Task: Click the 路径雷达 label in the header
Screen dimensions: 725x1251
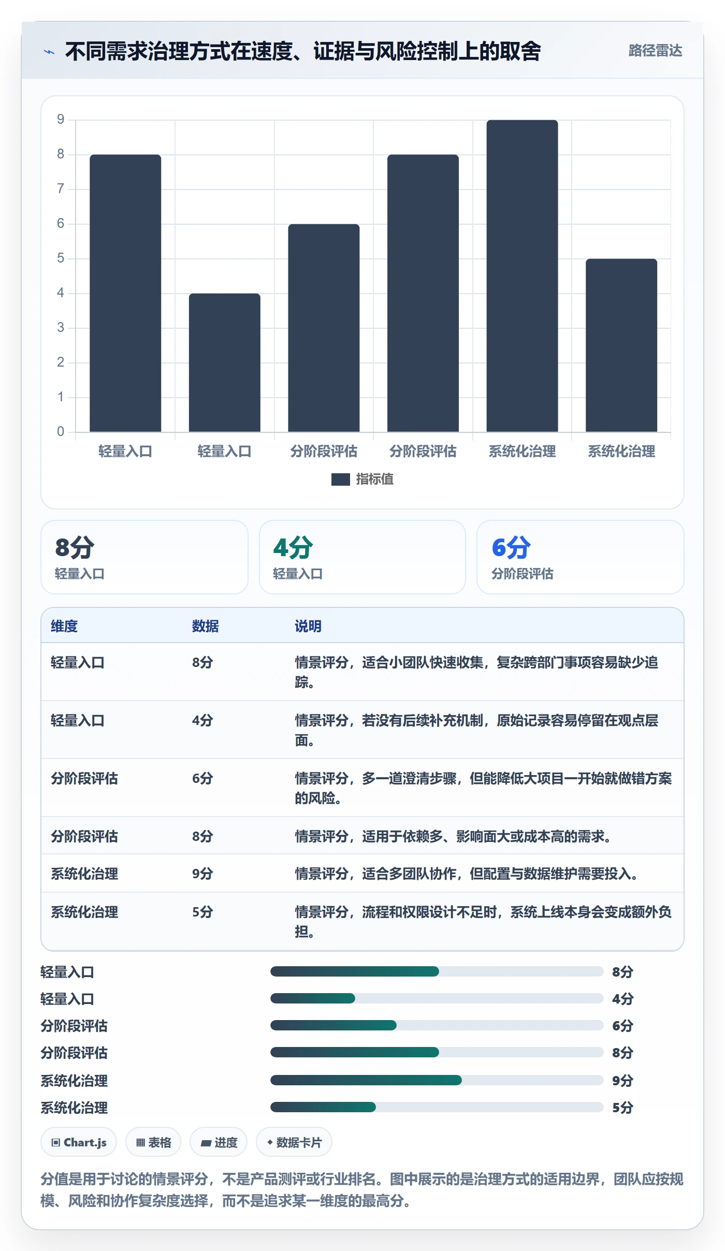Action: coord(655,51)
